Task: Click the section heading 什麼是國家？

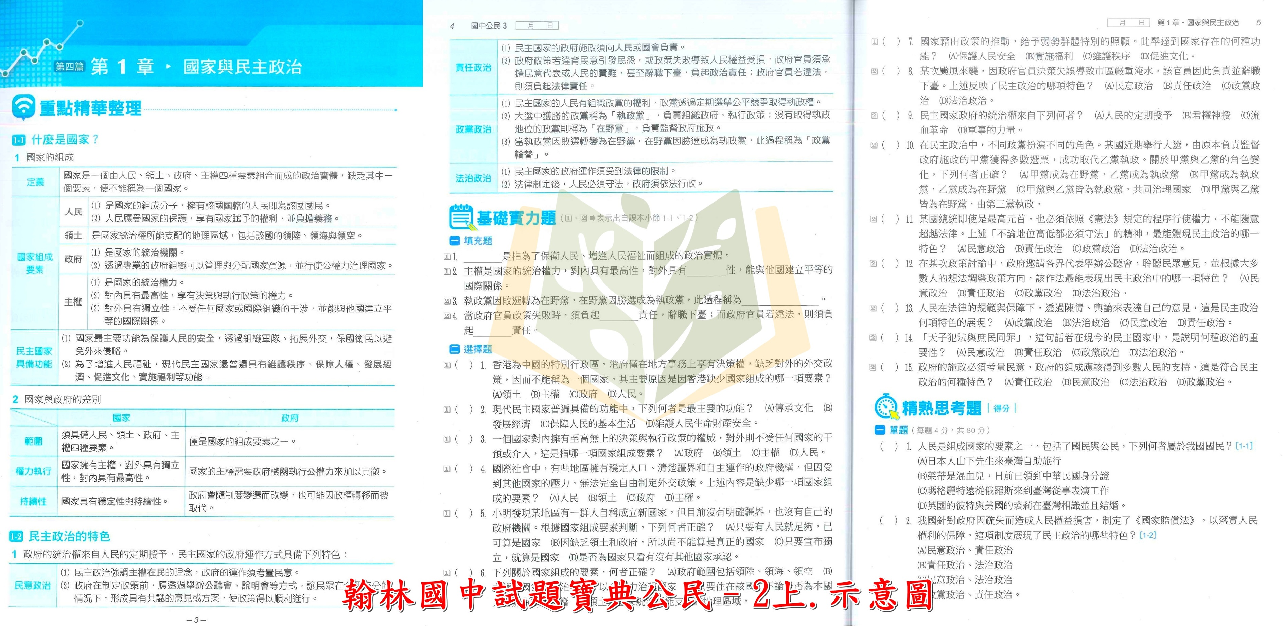Action: click(65, 140)
